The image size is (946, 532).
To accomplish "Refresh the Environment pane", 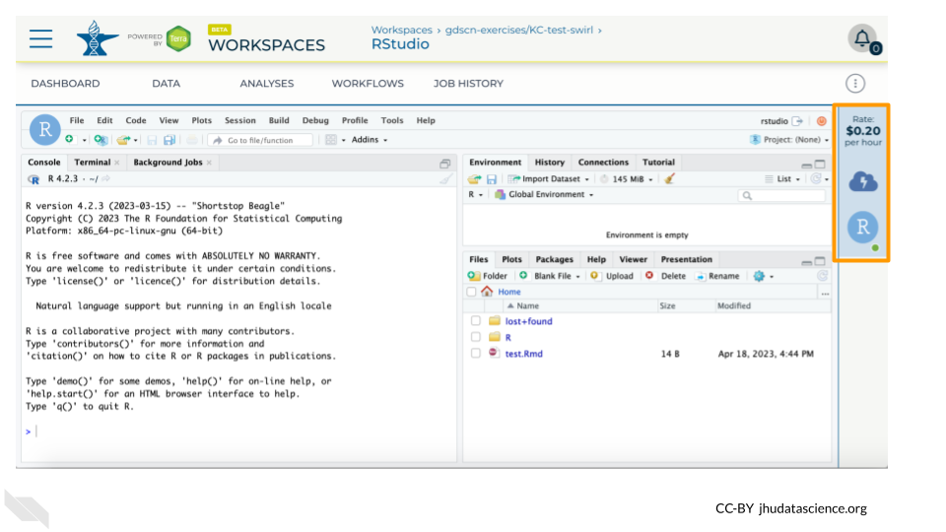I will [x=816, y=178].
